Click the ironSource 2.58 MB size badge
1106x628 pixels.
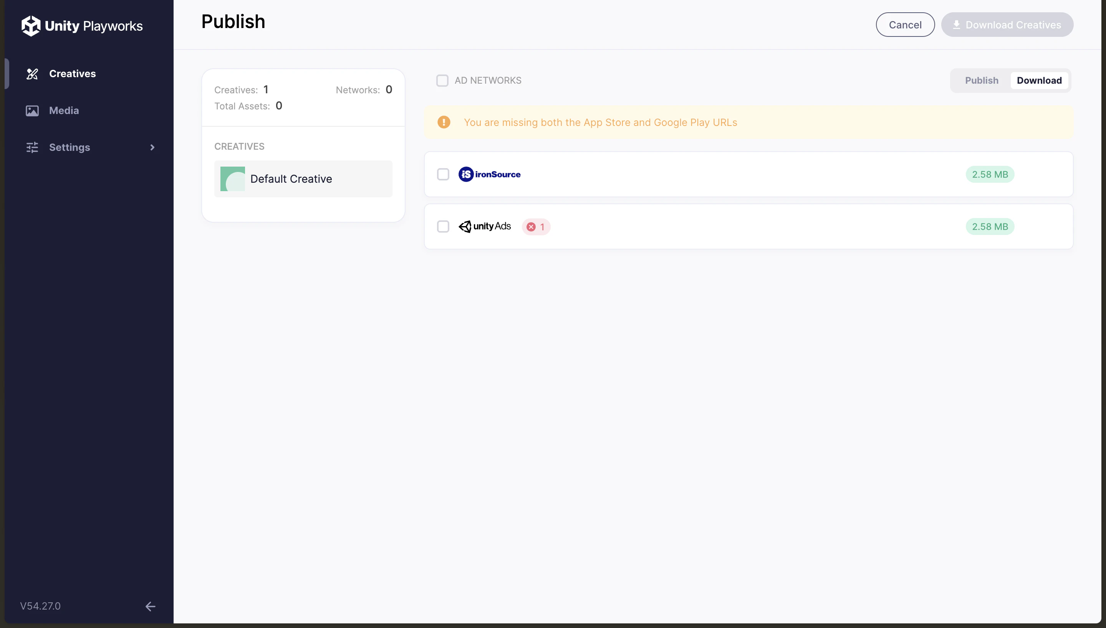[990, 175]
